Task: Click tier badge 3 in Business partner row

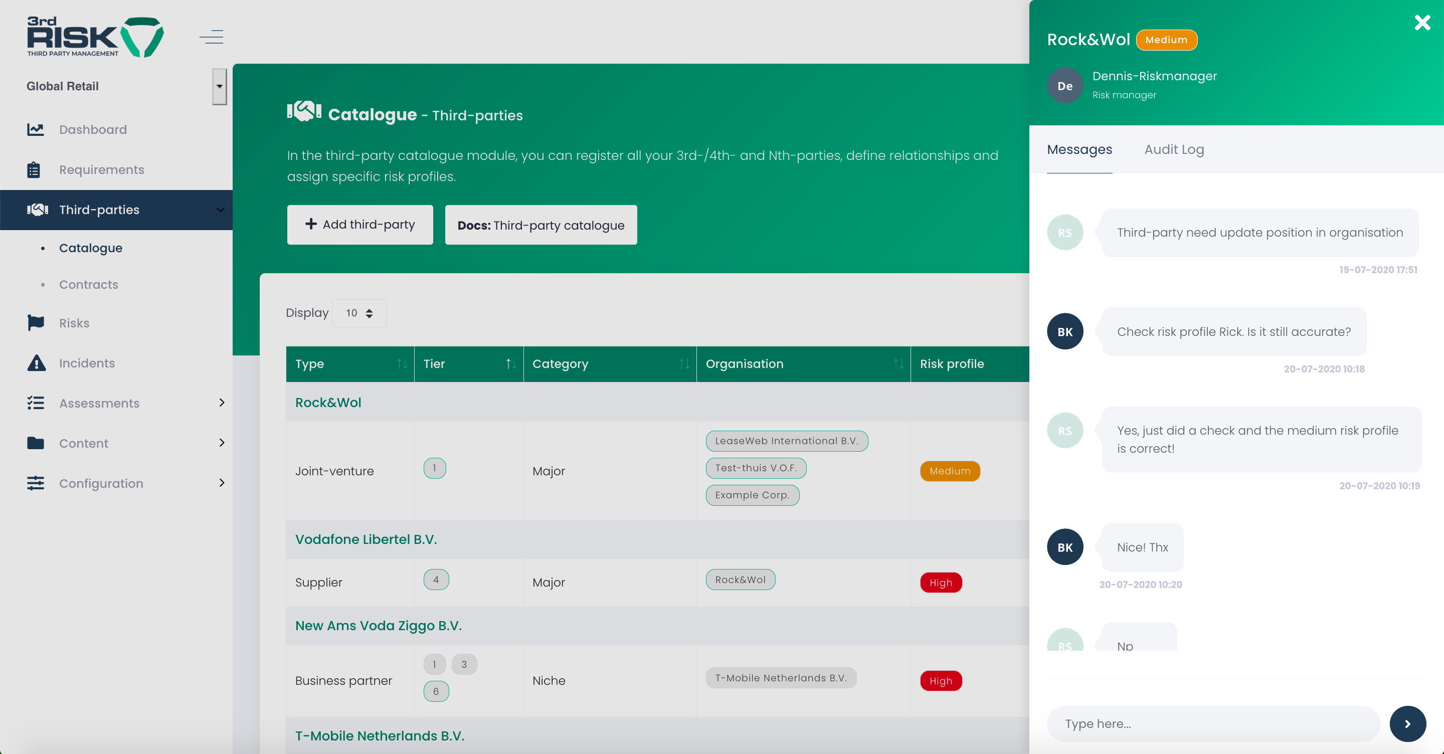Action: (464, 664)
